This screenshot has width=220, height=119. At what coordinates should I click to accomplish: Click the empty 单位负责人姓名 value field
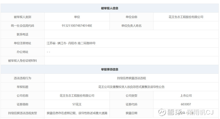186,26
